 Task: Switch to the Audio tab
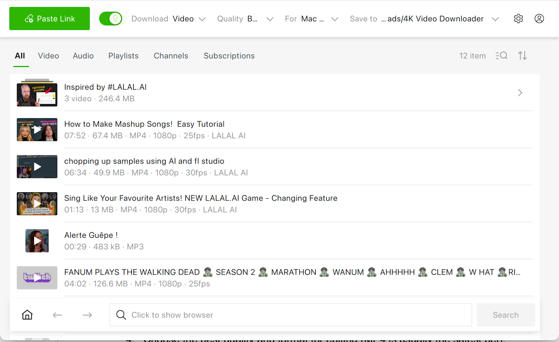(83, 56)
